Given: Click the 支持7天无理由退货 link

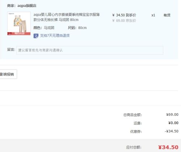Looking at the screenshot, I should pyautogui.click(x=55, y=36).
